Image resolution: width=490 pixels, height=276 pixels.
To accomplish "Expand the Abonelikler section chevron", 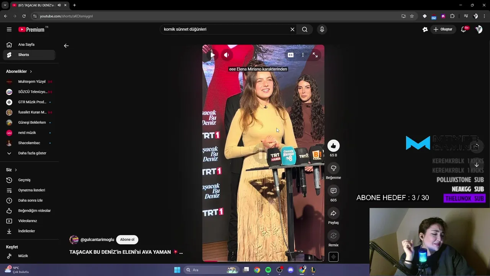I will point(31,72).
